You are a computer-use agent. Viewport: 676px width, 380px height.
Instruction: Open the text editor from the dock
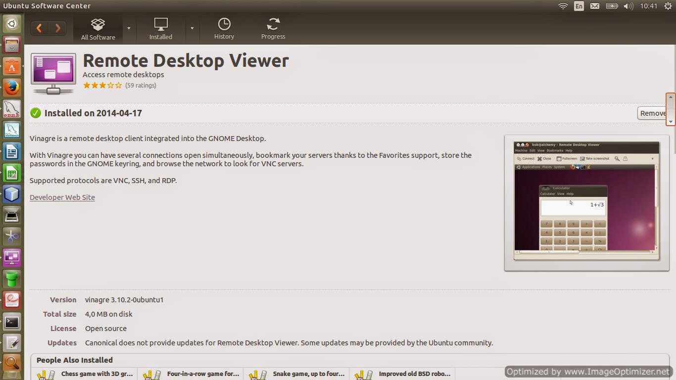tap(12, 343)
